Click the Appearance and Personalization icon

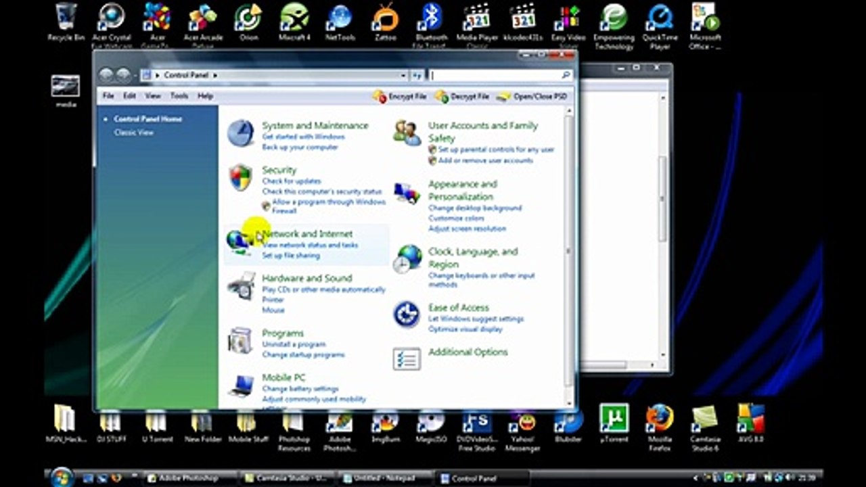[407, 194]
